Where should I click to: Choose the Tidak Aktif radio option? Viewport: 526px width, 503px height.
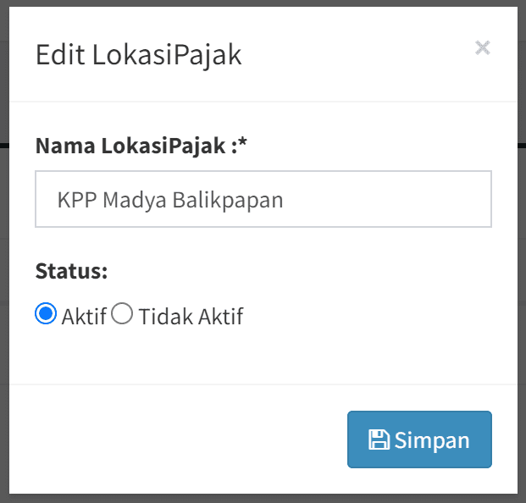pos(123,314)
